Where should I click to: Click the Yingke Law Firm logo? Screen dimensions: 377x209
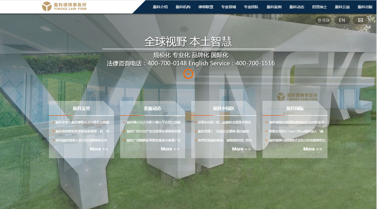[64, 7]
